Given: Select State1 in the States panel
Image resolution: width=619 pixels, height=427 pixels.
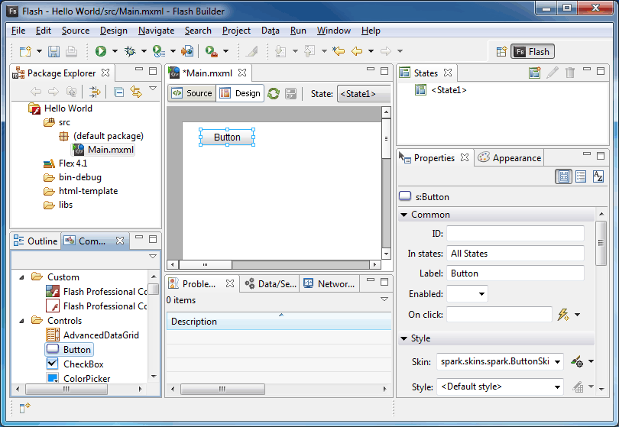Looking at the screenshot, I should pyautogui.click(x=441, y=90).
